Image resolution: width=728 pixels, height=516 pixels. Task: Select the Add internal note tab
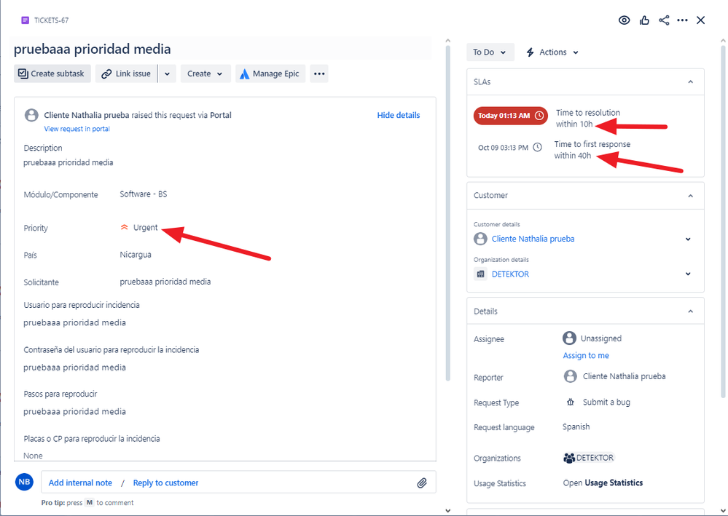[80, 483]
